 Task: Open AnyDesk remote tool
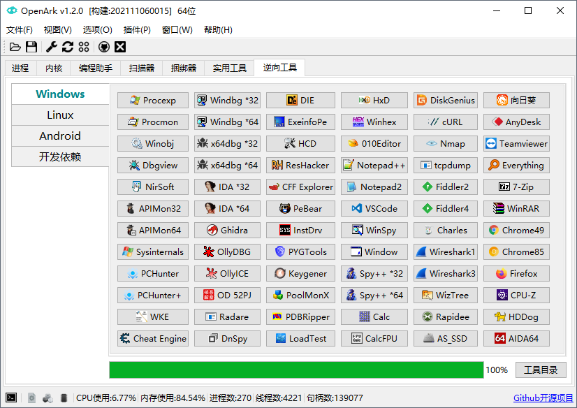coord(517,122)
